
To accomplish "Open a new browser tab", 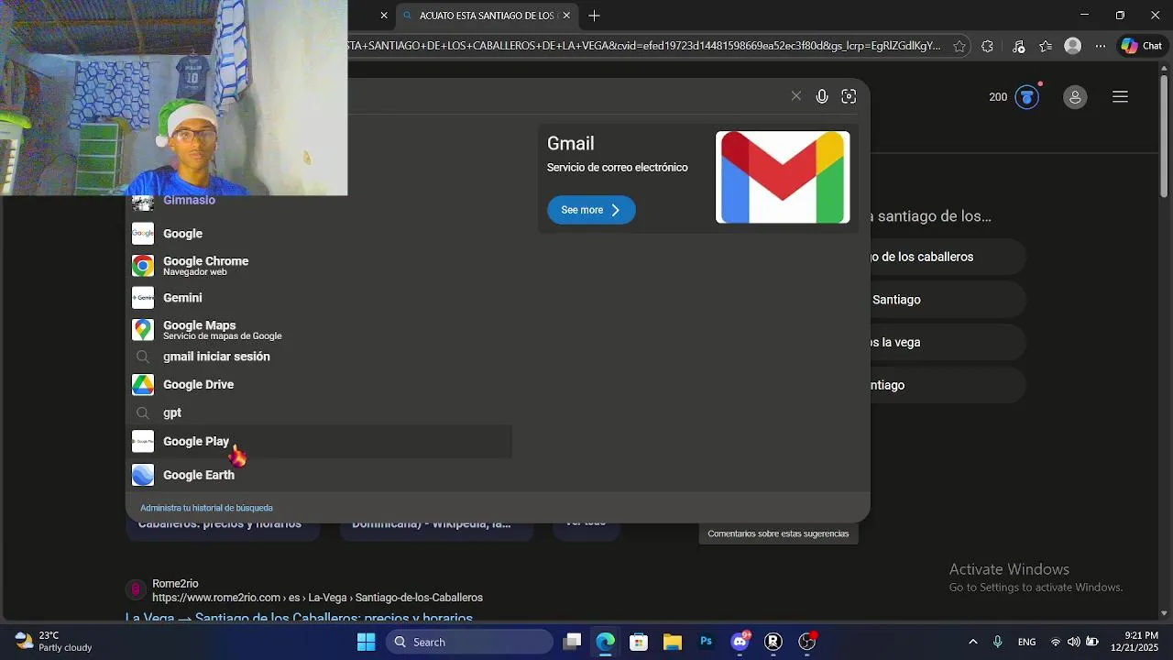I will point(594,16).
